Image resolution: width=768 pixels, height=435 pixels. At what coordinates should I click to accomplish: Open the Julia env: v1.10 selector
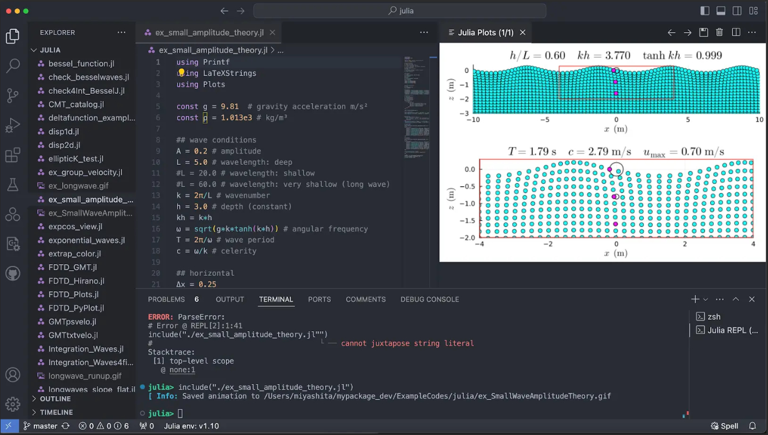[191, 426]
